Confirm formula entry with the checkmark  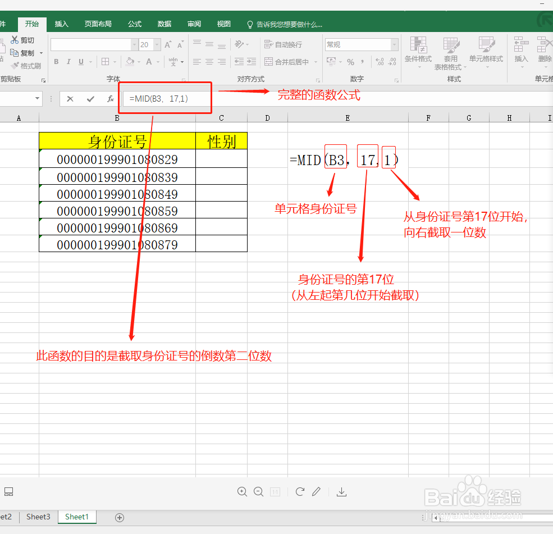pos(90,99)
